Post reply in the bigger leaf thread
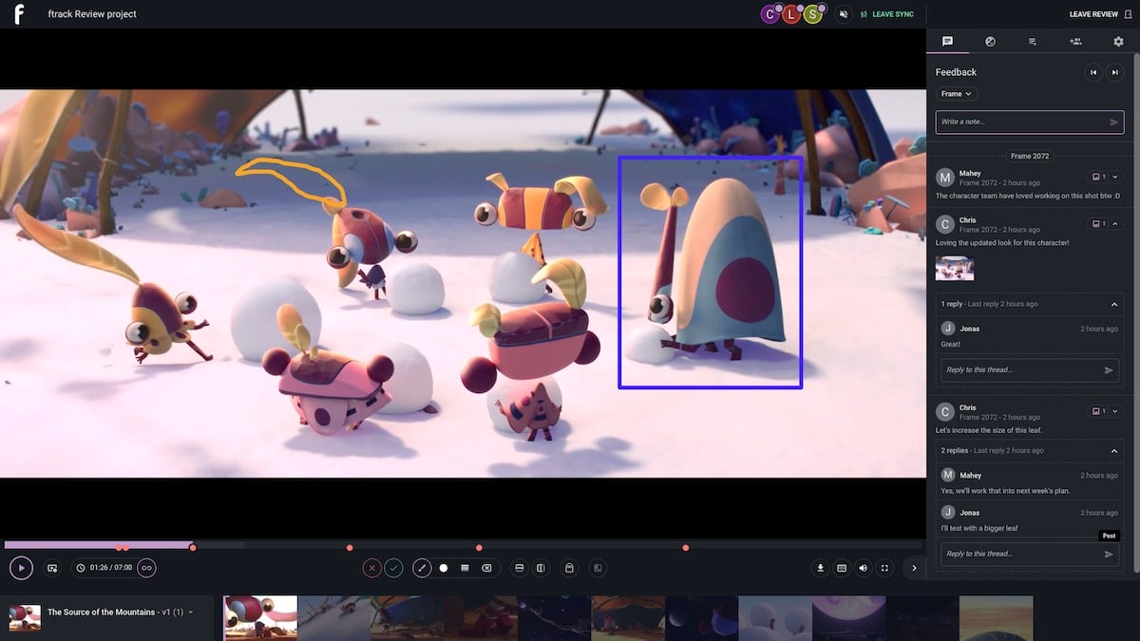 1109,554
